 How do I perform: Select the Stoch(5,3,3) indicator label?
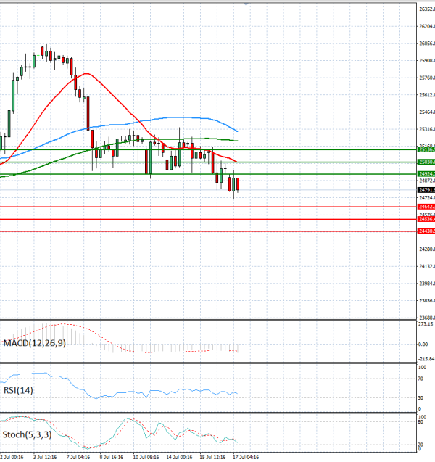(27, 434)
